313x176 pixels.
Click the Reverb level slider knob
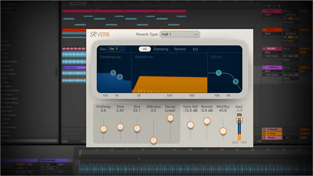pyautogui.click(x=207, y=121)
